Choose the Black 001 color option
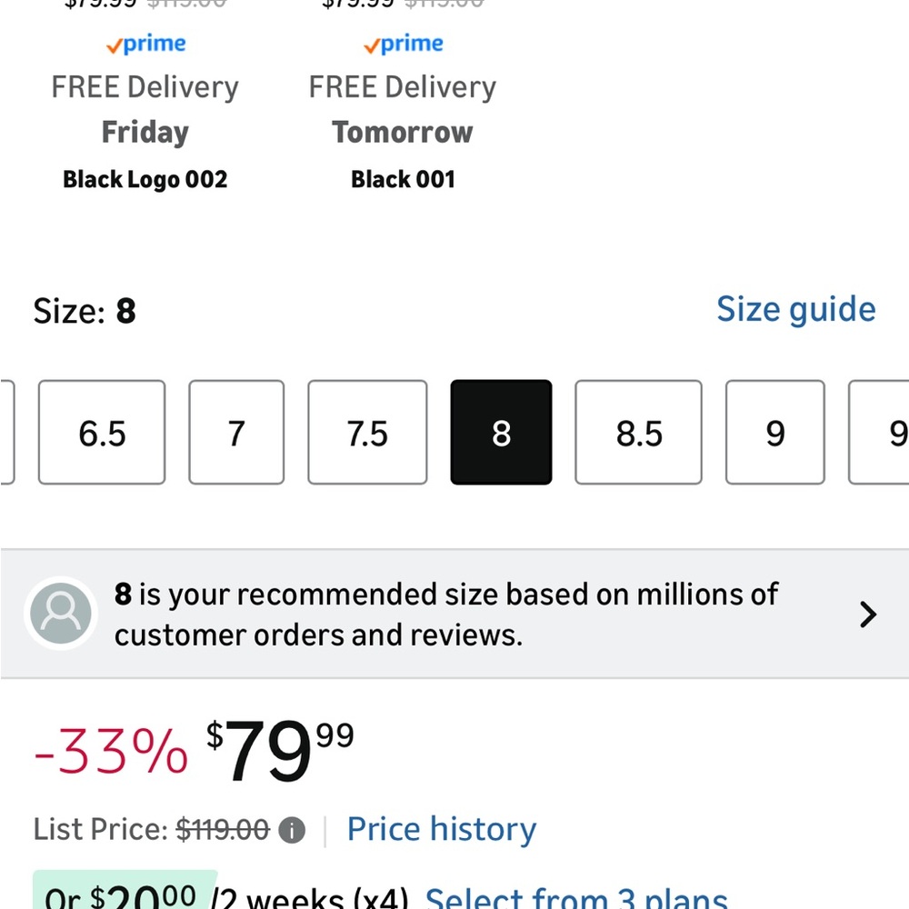This screenshot has width=909, height=909. tap(403, 179)
